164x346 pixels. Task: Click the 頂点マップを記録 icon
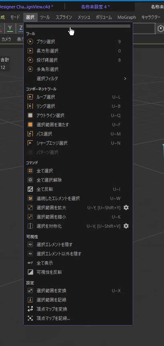click(30, 318)
